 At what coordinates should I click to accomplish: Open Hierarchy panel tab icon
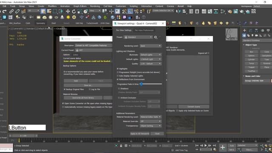(x=256, y=30)
